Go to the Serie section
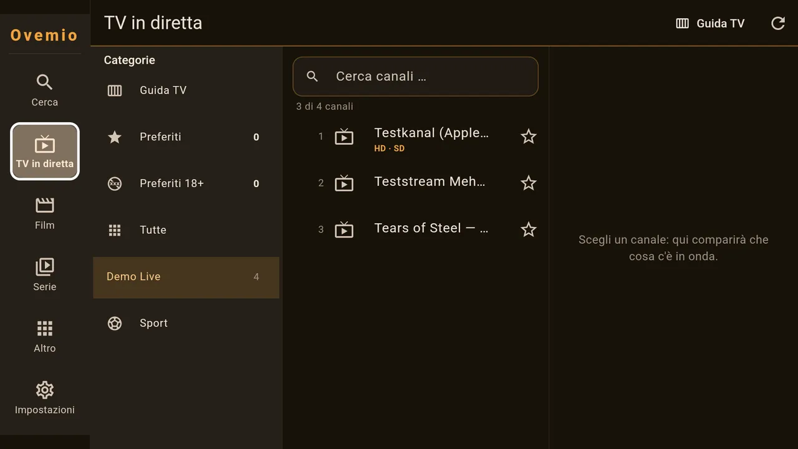Viewport: 798px width, 449px height. [44, 275]
